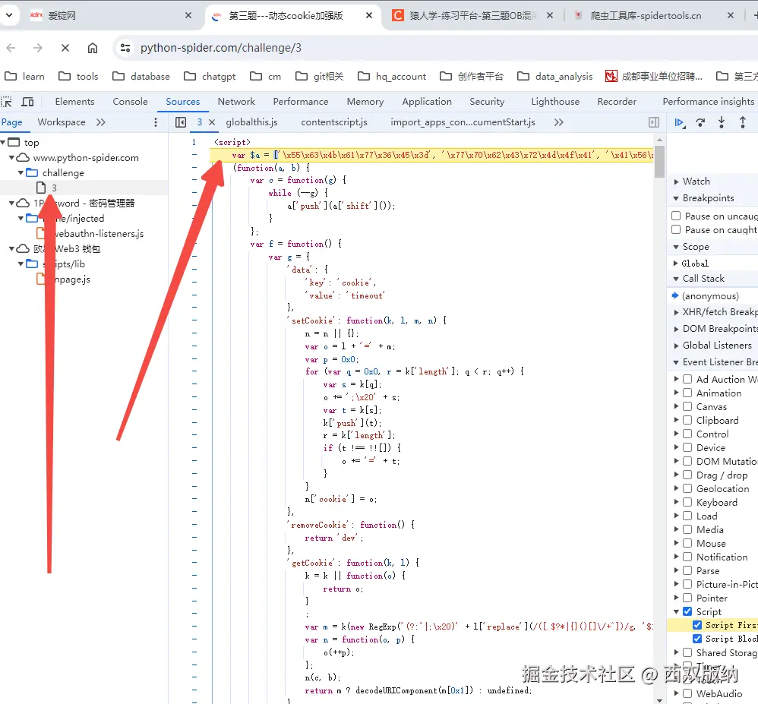Close the 爬虫工具库 spidertools.cn tab

(x=731, y=15)
